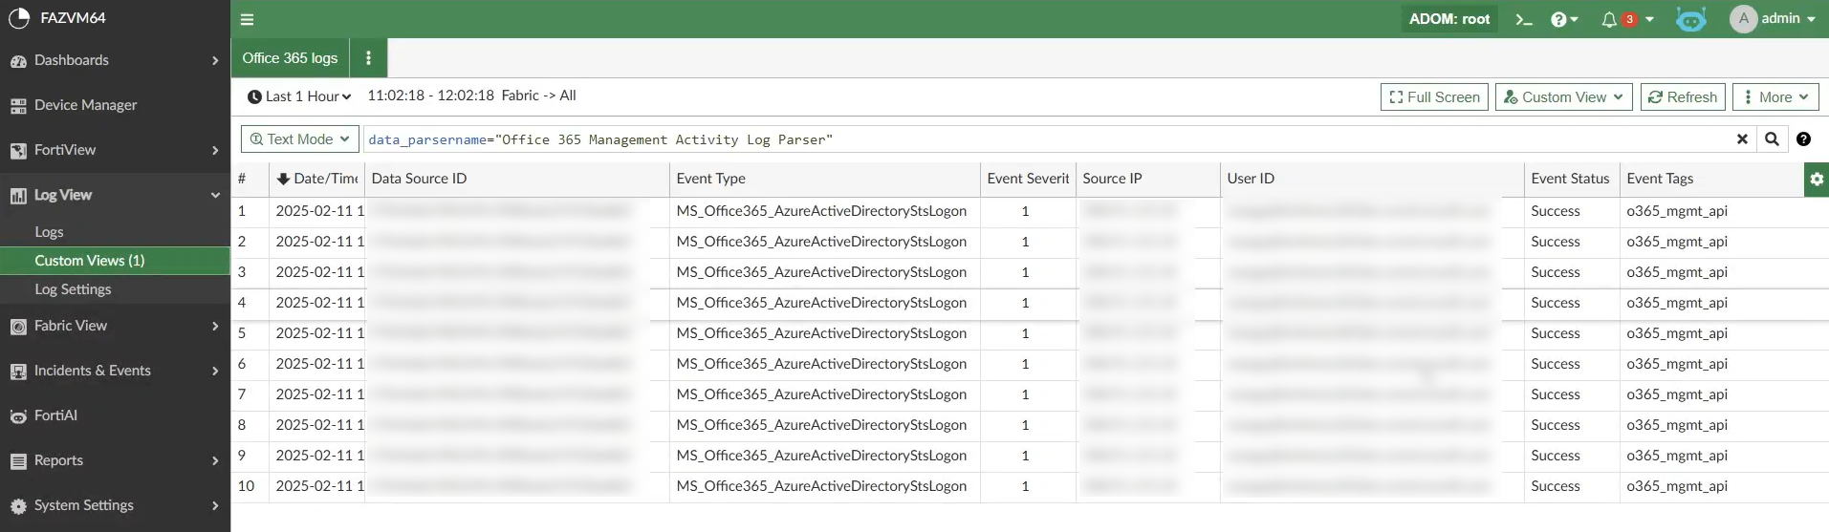The image size is (1829, 532).
Task: Click Success status in row 10
Action: pos(1556,486)
